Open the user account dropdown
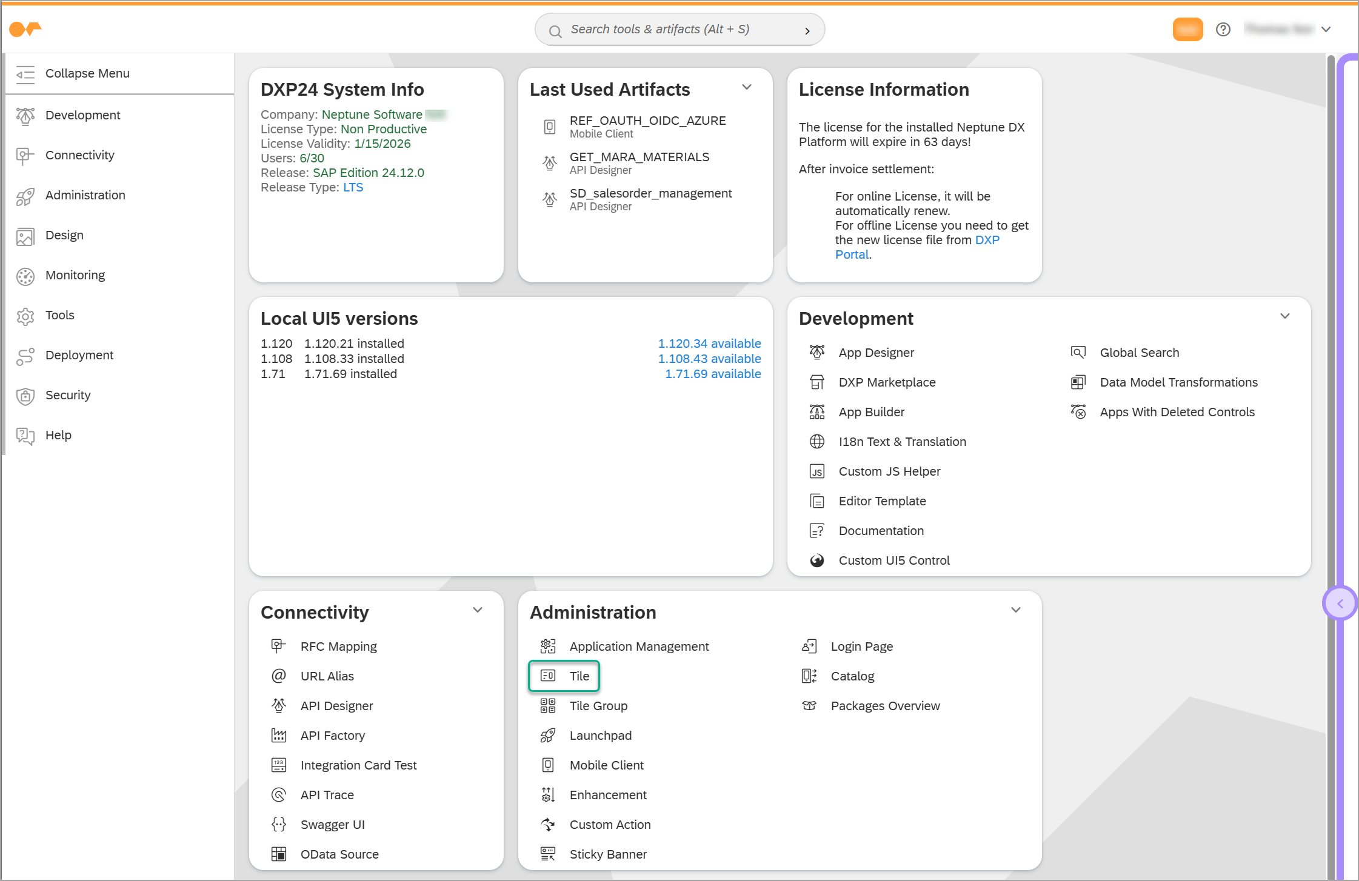 tap(1326, 29)
